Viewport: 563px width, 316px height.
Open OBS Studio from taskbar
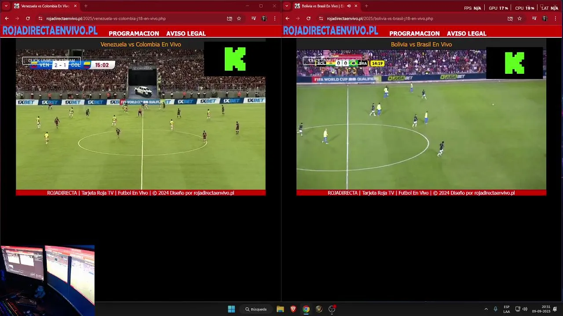click(x=332, y=309)
